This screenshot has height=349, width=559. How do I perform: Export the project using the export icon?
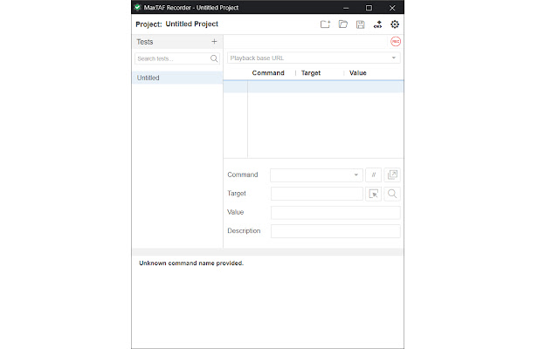[x=377, y=24]
